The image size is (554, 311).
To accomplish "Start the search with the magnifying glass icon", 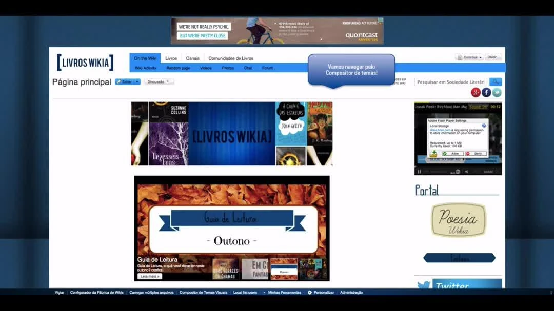I will click(495, 81).
